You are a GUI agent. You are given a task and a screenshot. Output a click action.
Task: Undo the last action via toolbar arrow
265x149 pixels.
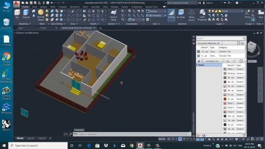coord(52,3)
